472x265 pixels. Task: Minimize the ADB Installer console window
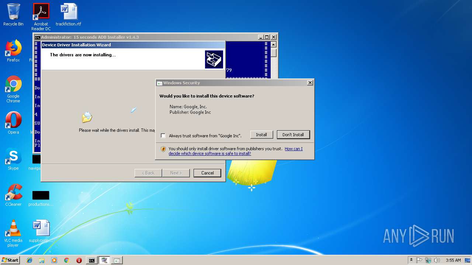(x=261, y=37)
